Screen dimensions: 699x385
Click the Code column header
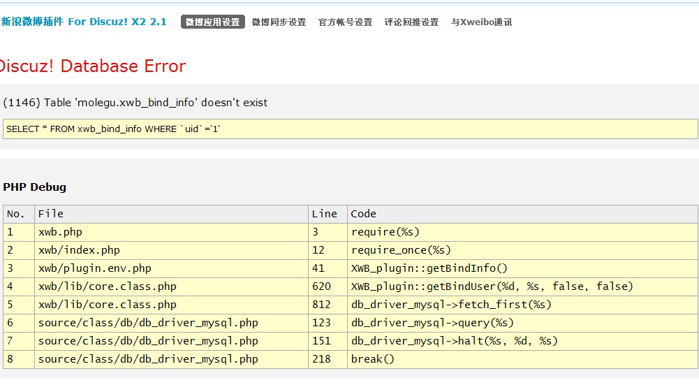click(x=522, y=214)
